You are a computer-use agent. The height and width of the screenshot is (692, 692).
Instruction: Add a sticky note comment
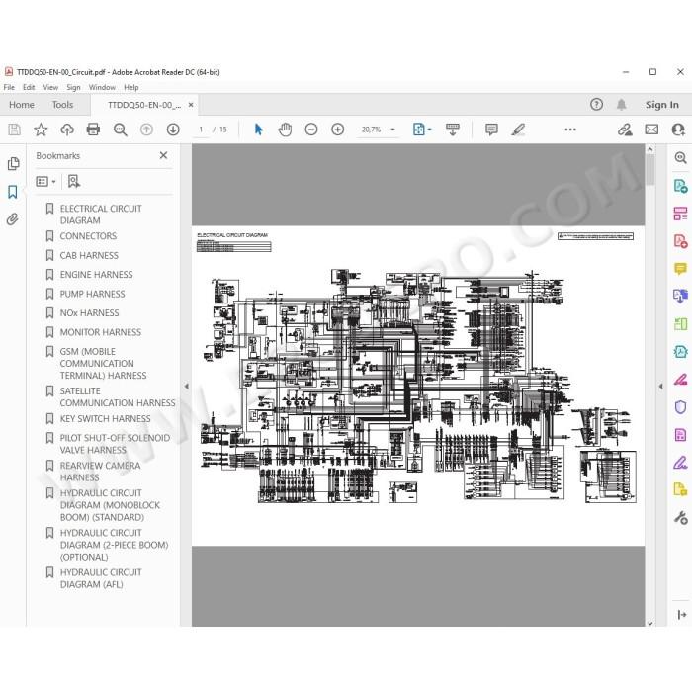pos(491,130)
